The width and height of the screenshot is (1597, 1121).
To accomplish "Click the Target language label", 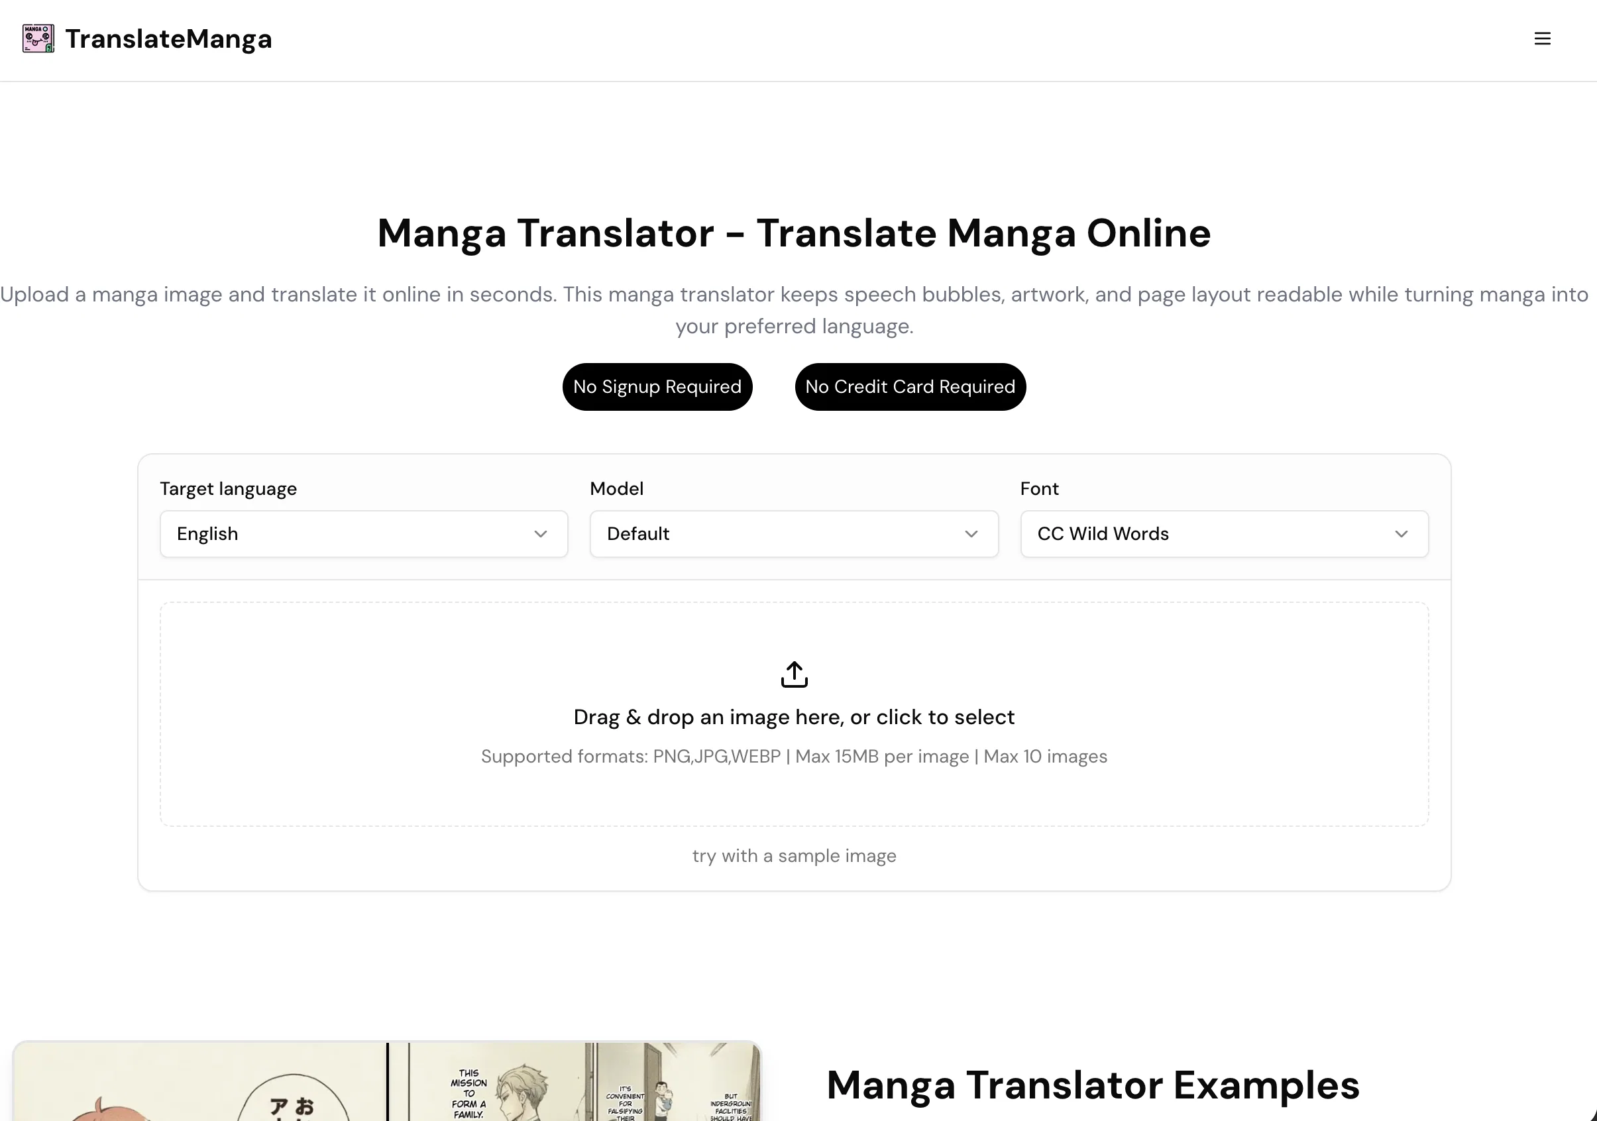I will tap(228, 489).
